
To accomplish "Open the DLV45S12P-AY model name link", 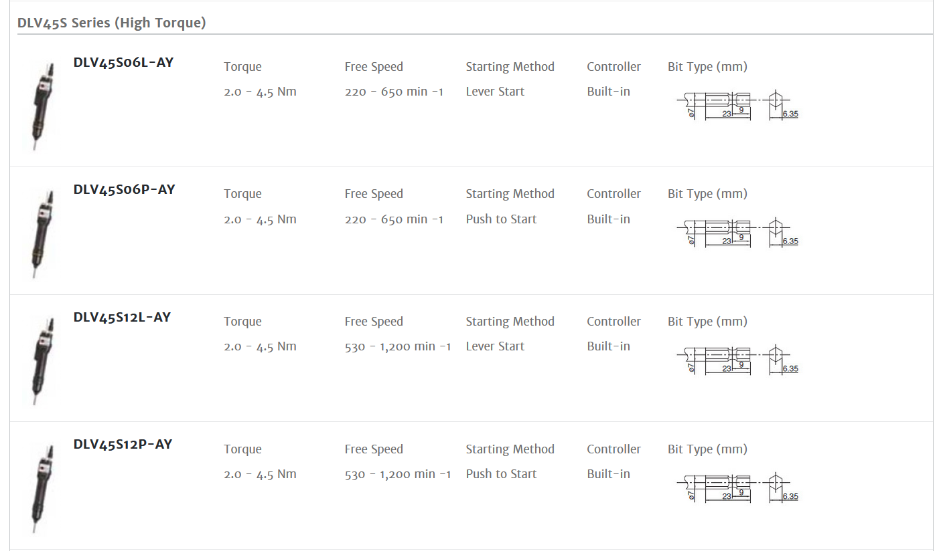I will point(123,444).
